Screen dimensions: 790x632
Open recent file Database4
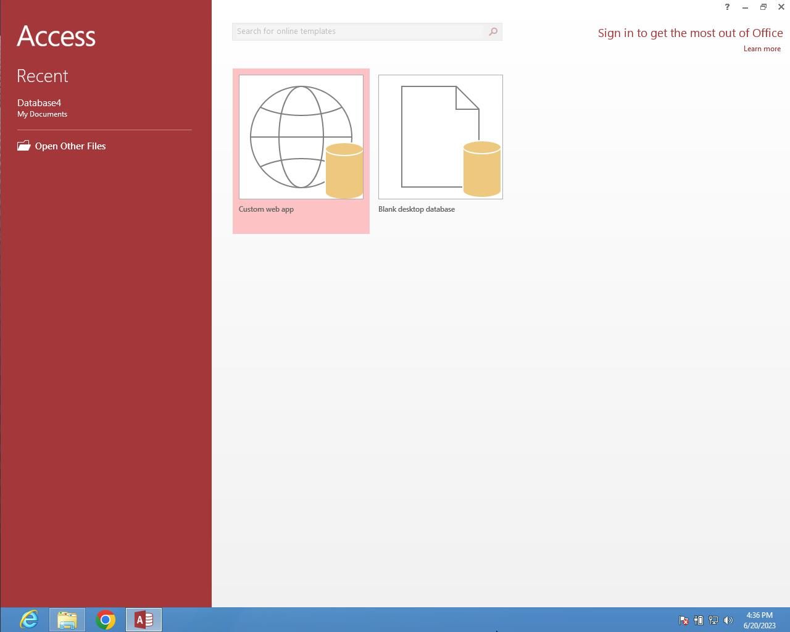[x=39, y=103]
